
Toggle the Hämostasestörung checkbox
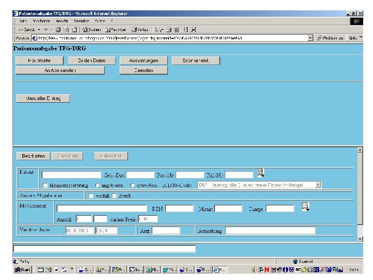(45, 185)
